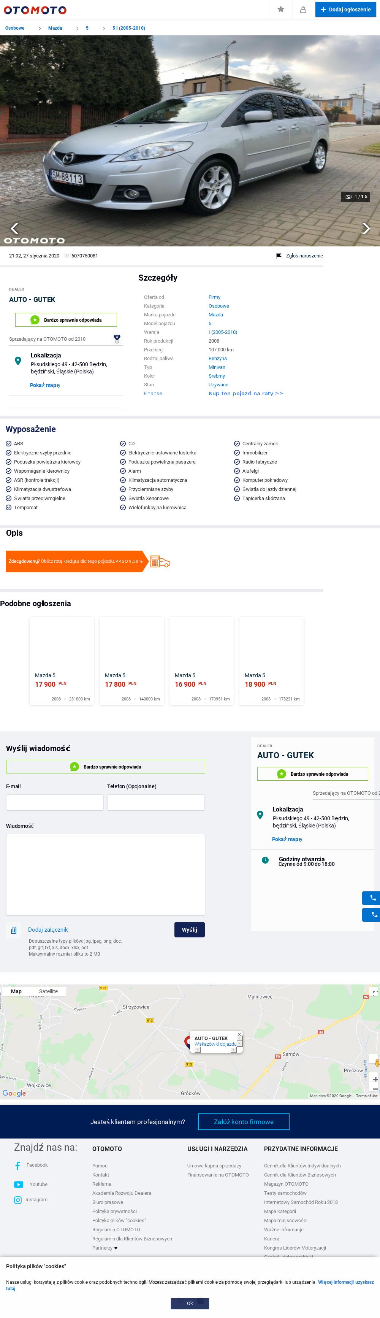Open similar Mazda 5 listing at 17 900 PLN
The height and width of the screenshot is (1318, 380).
point(62,661)
